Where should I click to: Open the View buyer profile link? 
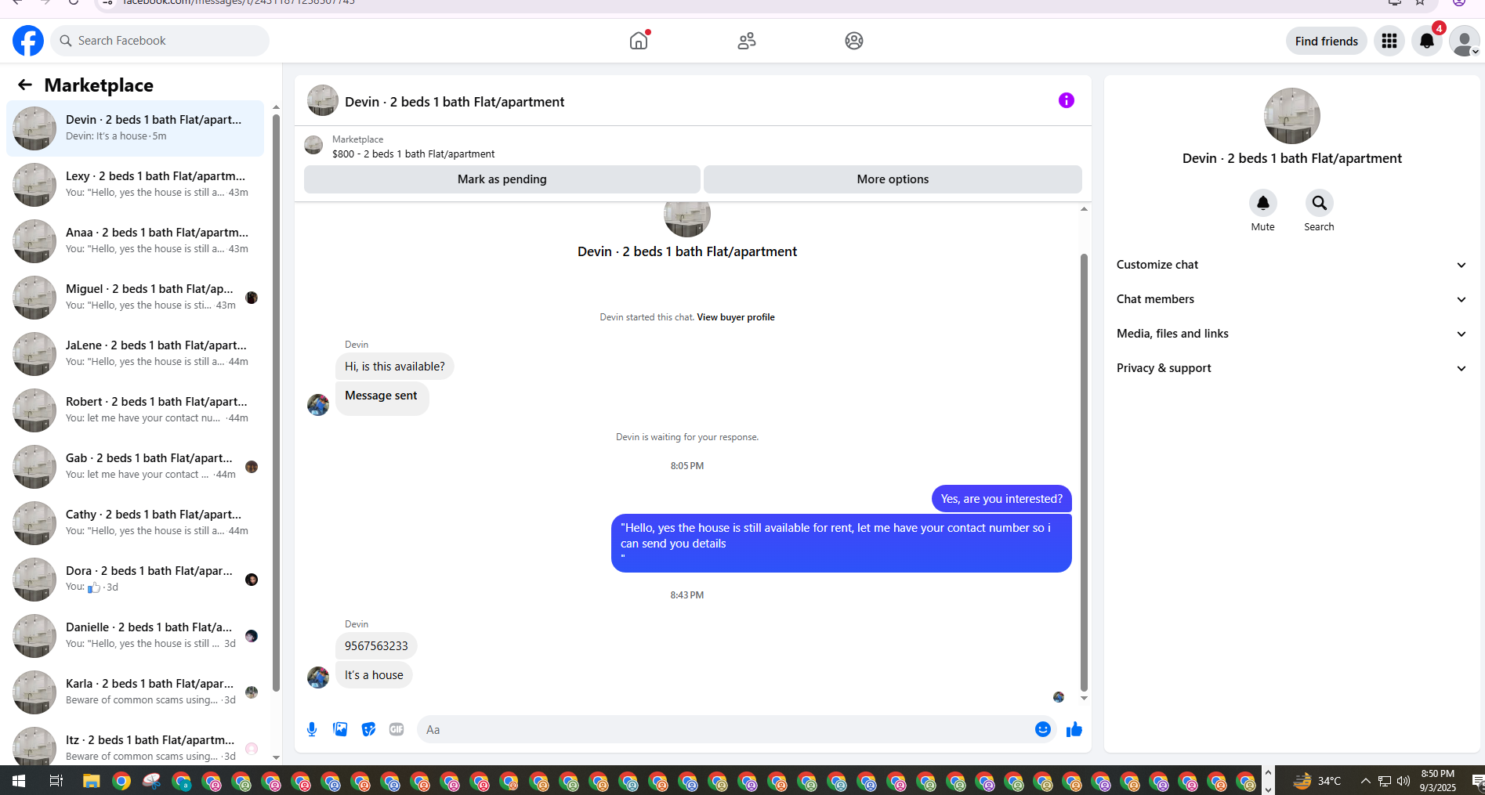[736, 317]
